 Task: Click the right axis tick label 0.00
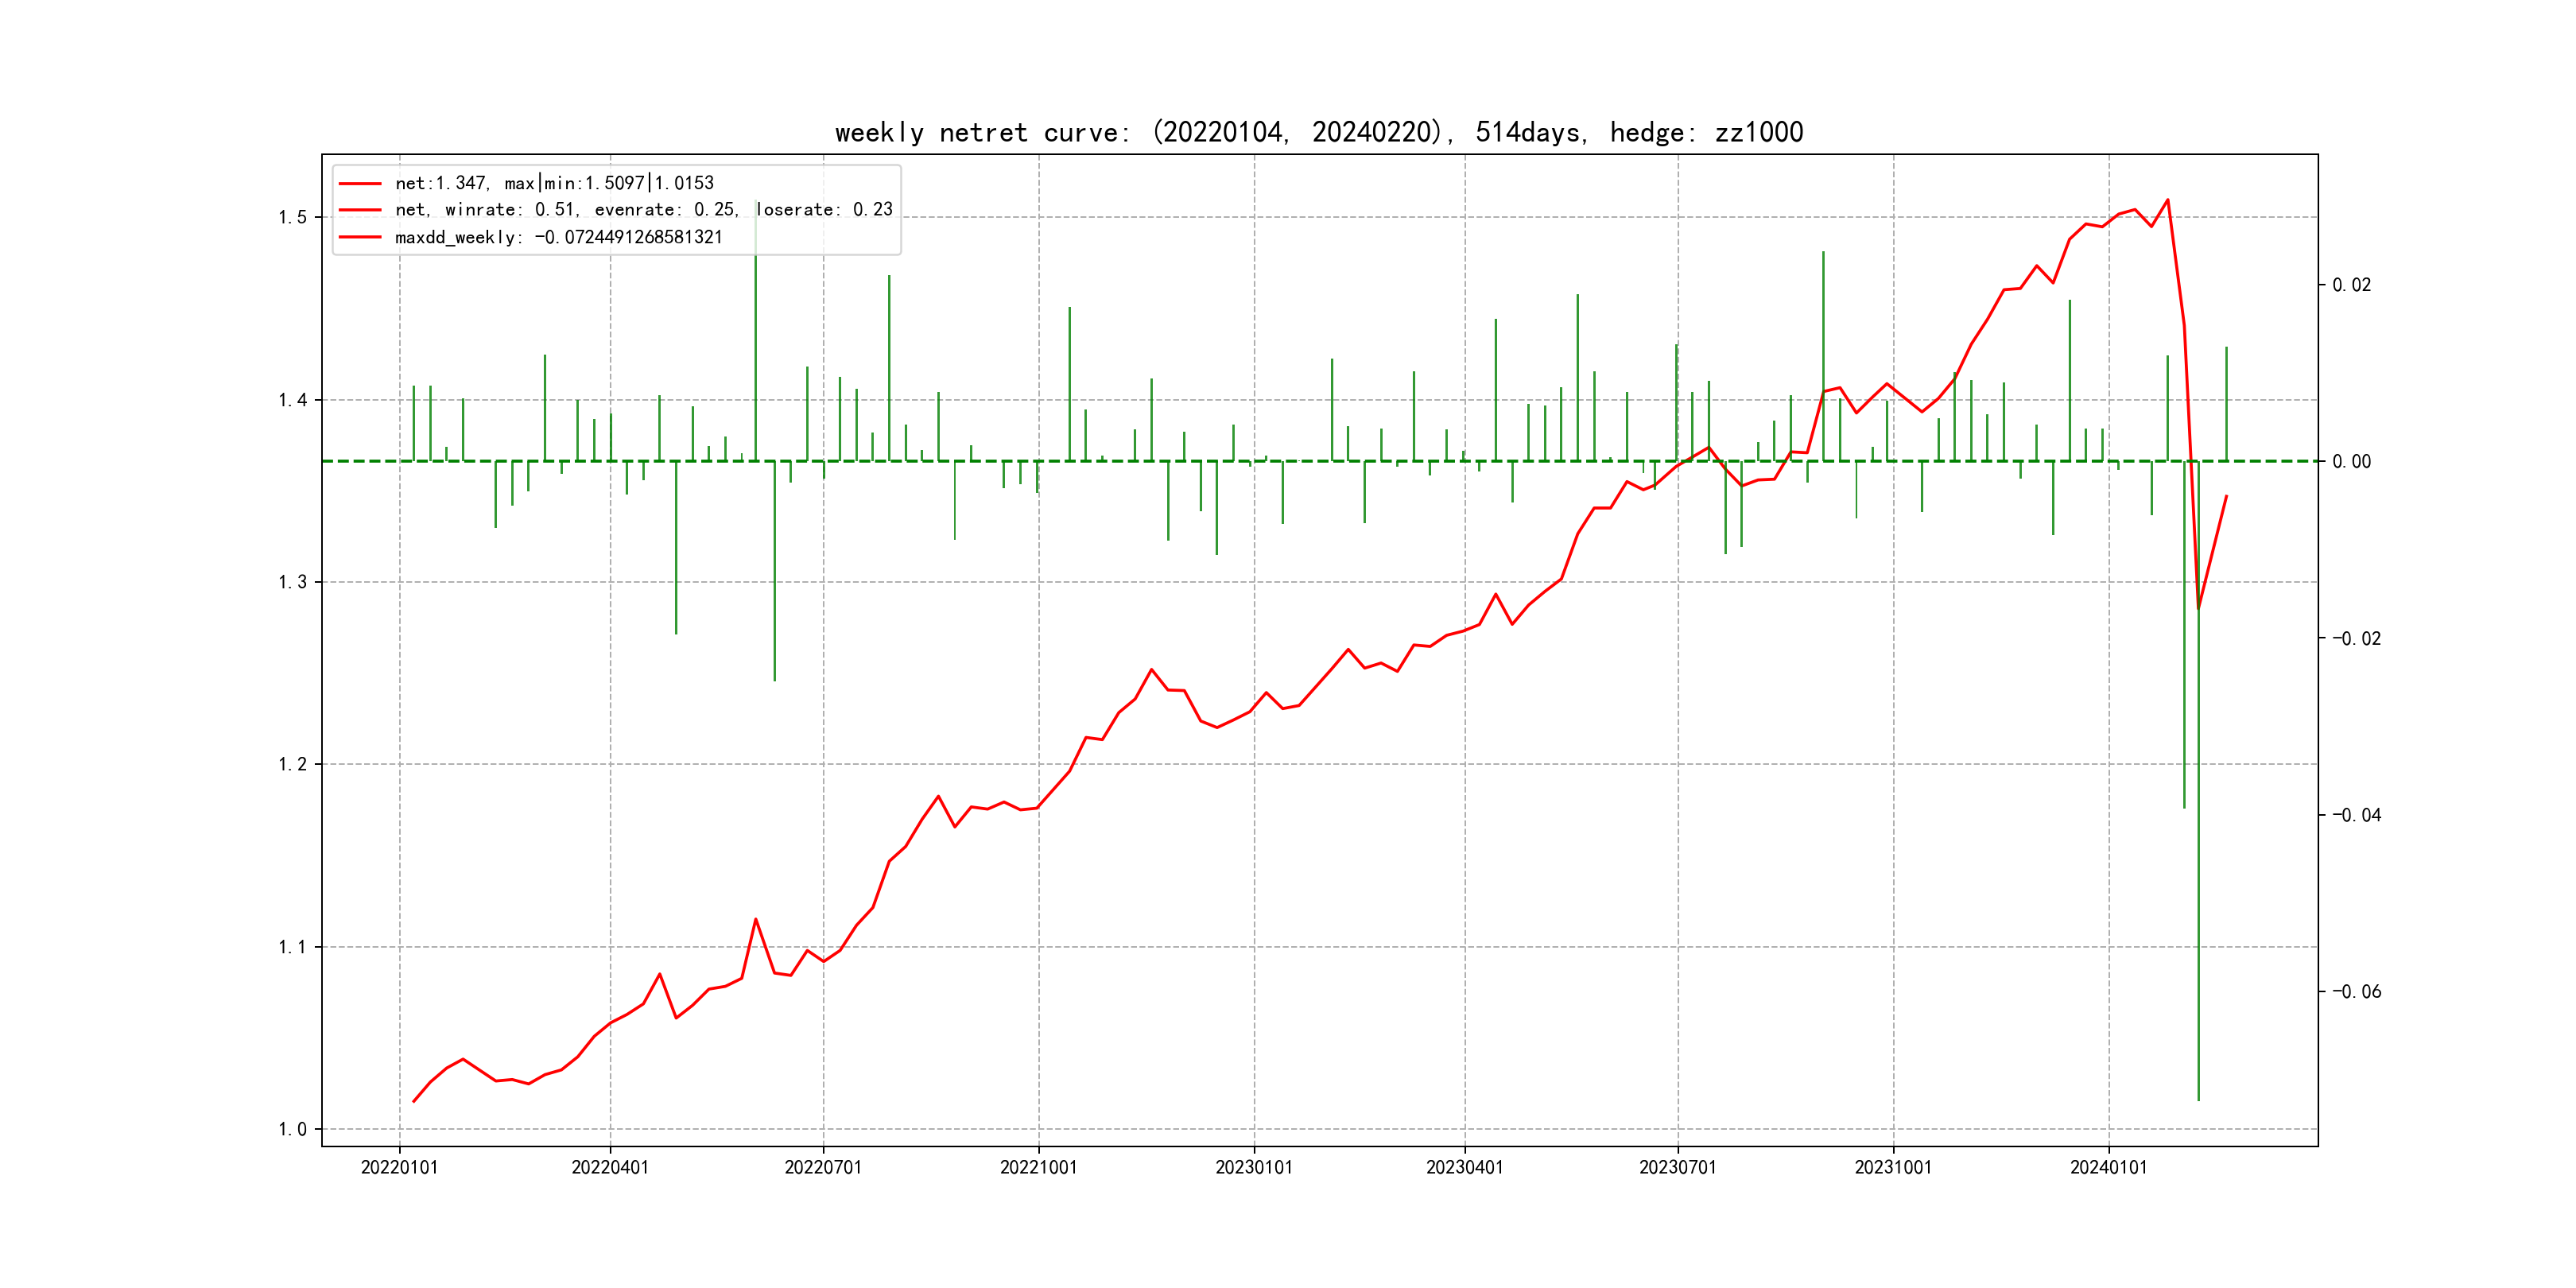tap(2351, 461)
